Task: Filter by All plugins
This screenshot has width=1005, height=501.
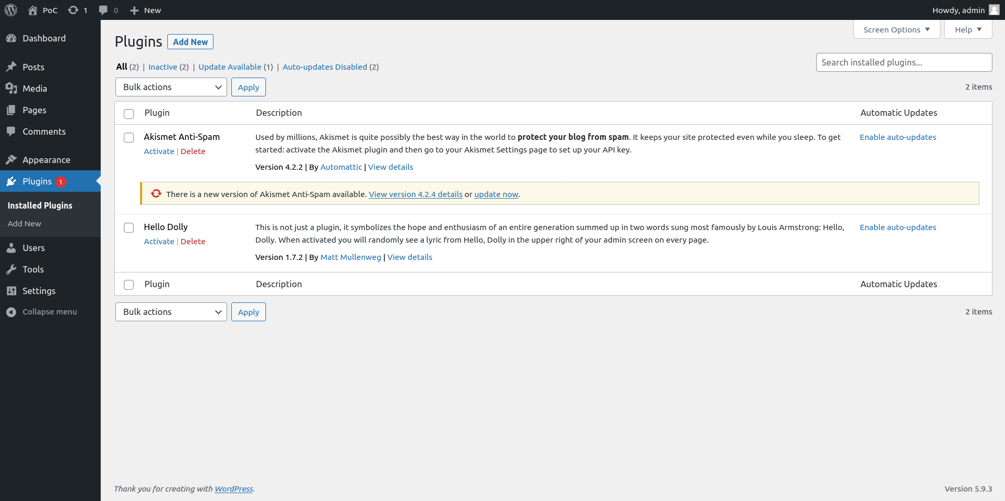Action: coord(122,67)
